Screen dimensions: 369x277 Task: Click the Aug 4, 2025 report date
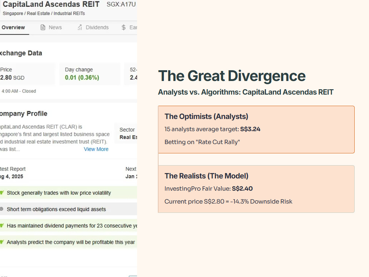[11, 176]
